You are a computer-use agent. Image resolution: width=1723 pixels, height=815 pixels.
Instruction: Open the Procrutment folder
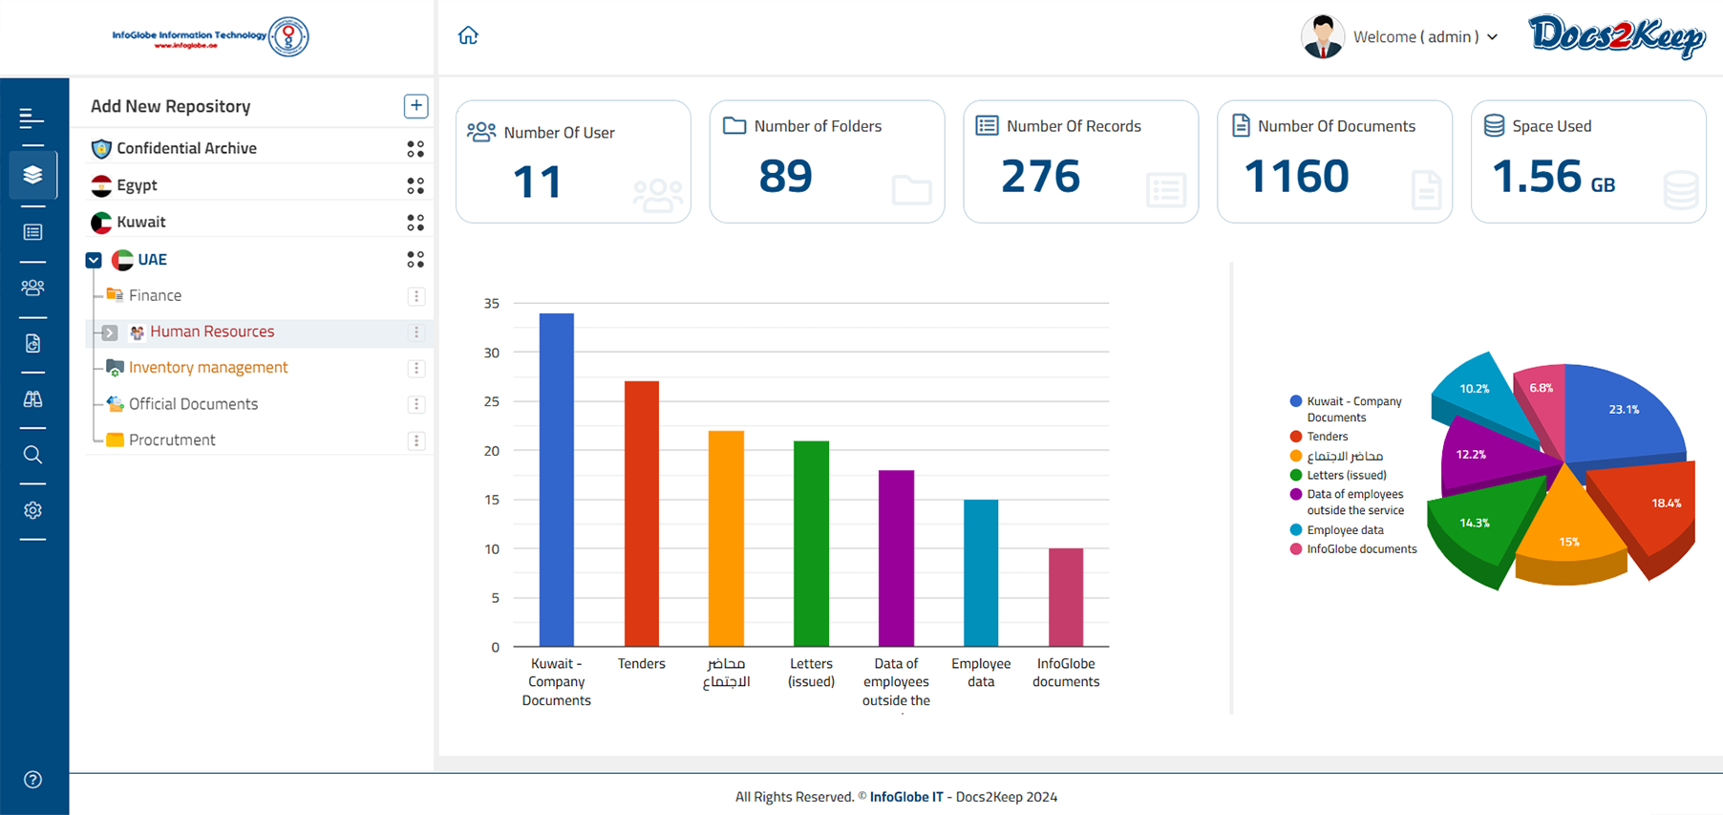pos(172,440)
